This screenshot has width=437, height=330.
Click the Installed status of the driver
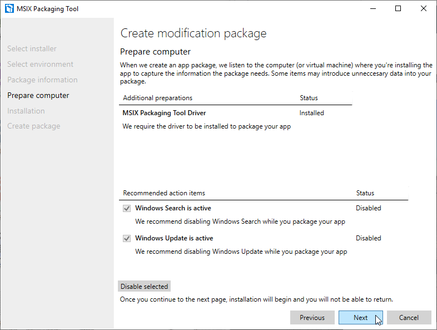coord(311,113)
